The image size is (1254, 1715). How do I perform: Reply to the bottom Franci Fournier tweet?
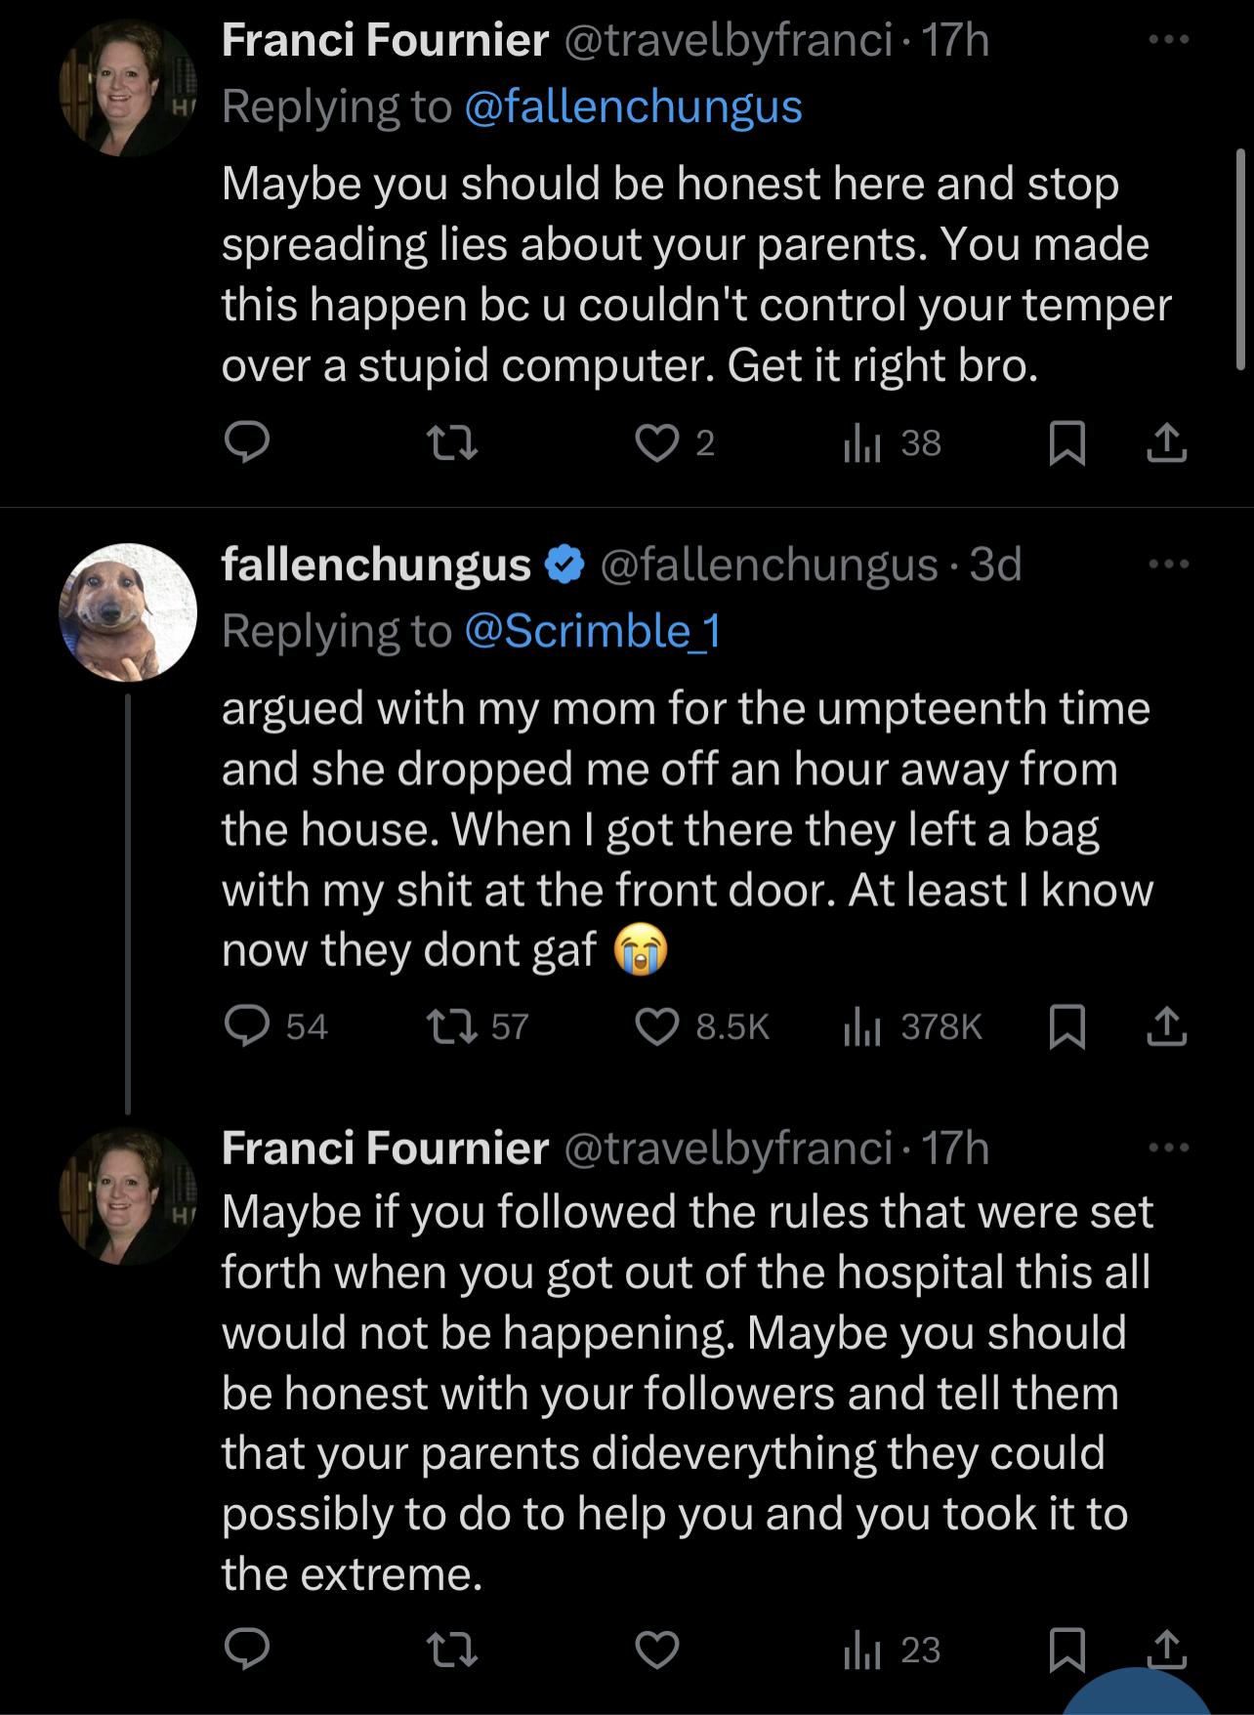[x=247, y=1650]
